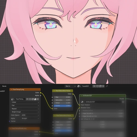The width and height of the screenshot is (137, 137).
Task: Adjust the Shadow Offset slider
Action: point(102,111)
